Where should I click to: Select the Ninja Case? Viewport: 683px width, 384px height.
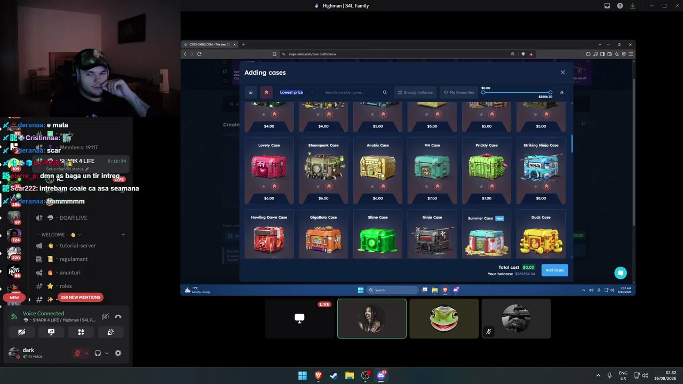[432, 235]
